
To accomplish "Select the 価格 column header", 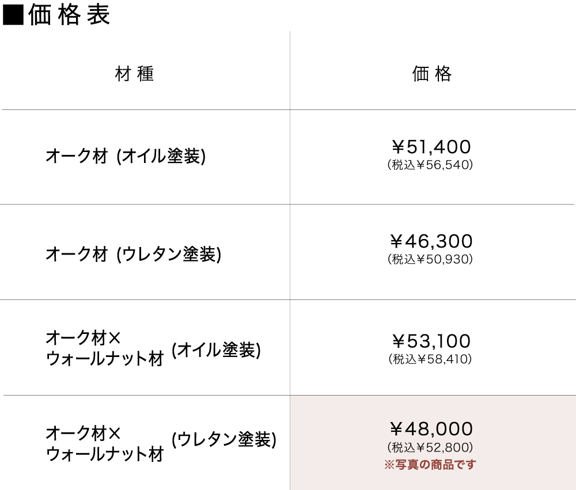I will click(432, 74).
